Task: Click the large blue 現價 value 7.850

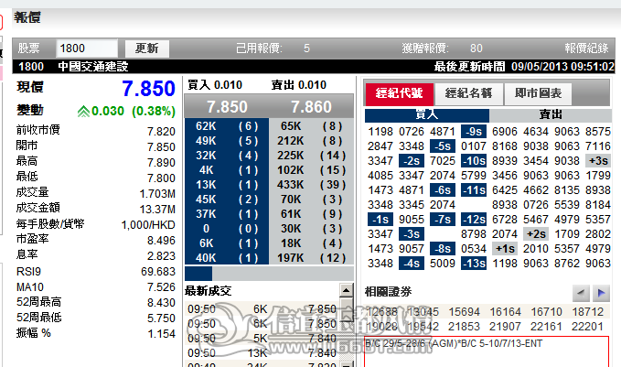Action: tap(148, 89)
